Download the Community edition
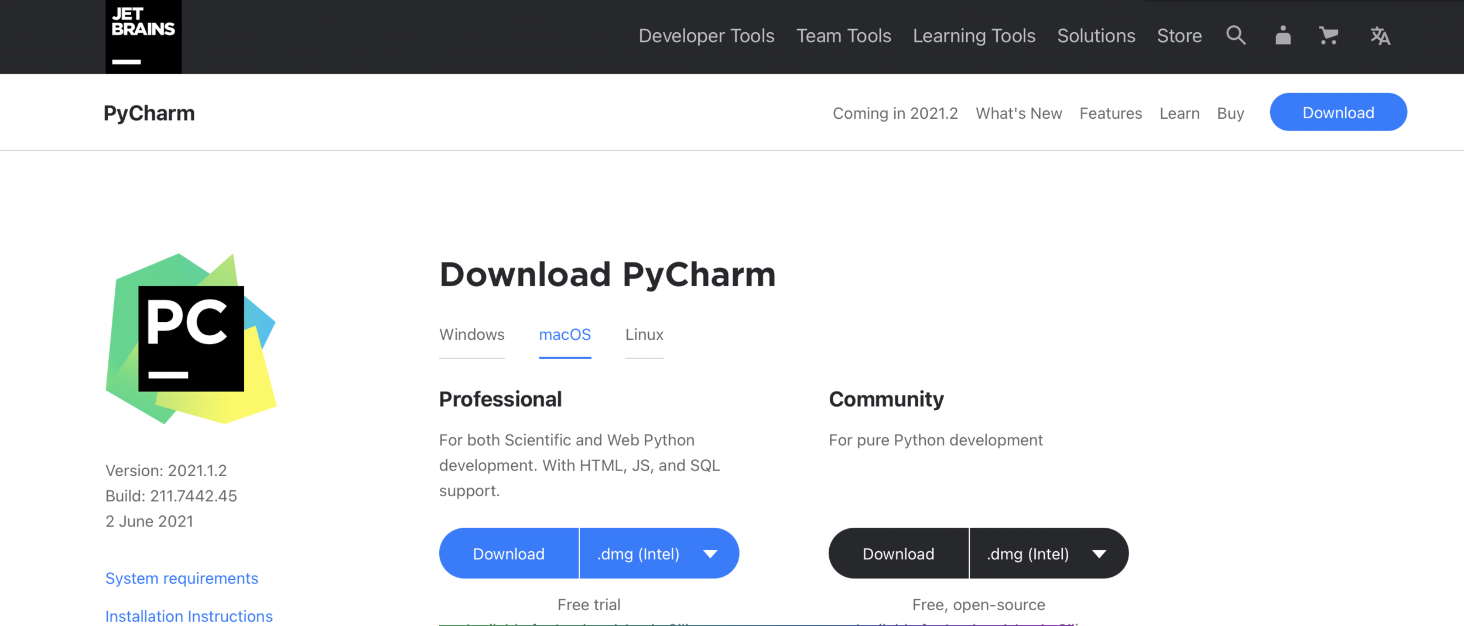The width and height of the screenshot is (1464, 626). pyautogui.click(x=898, y=553)
